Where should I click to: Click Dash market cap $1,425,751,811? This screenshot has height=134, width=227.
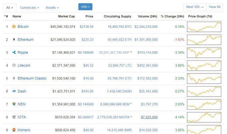(x=64, y=91)
